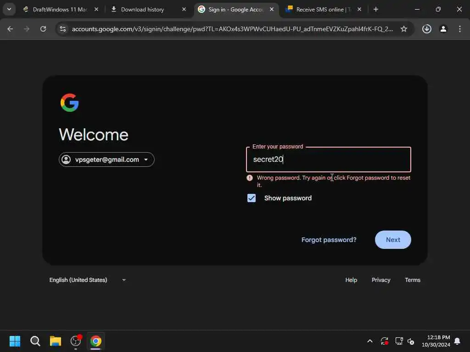This screenshot has width=470, height=352.
Task: Close the Download history tab
Action: (x=184, y=10)
